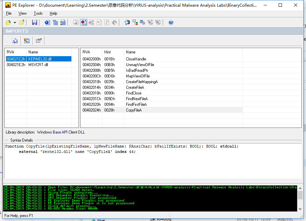The height and width of the screenshot is (221, 306).
Task: Open the Tools menu
Action: click(38, 13)
